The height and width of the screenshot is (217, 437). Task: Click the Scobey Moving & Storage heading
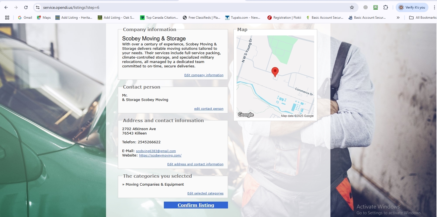point(154,39)
